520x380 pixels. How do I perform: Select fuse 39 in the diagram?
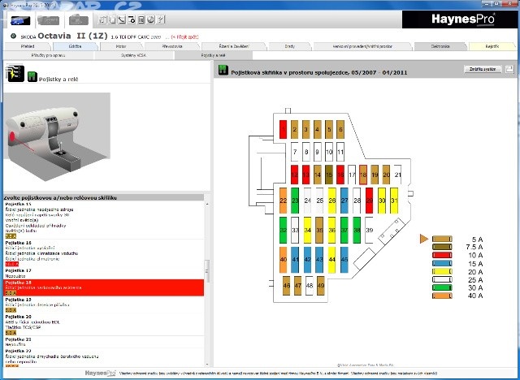click(x=369, y=230)
